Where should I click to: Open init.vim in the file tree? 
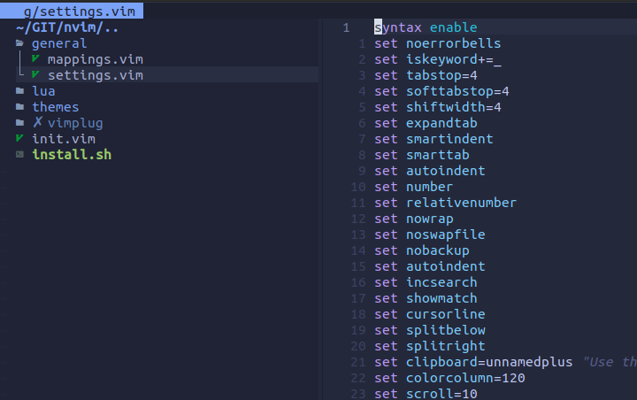pos(64,139)
